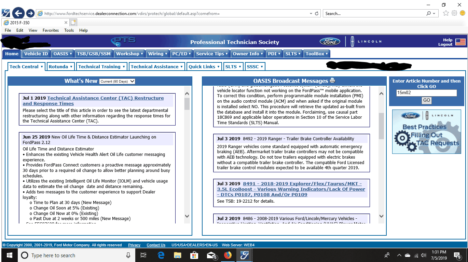Open Microsoft Store from taskbar
The image size is (468, 262).
point(194,255)
